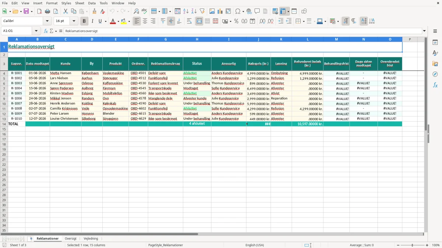Open the Font Size dropdown
This screenshot has height=248, width=442.
click(74, 21)
